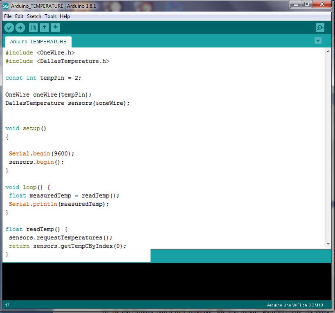Click the Verify sketch checkmark icon

[x=9, y=28]
